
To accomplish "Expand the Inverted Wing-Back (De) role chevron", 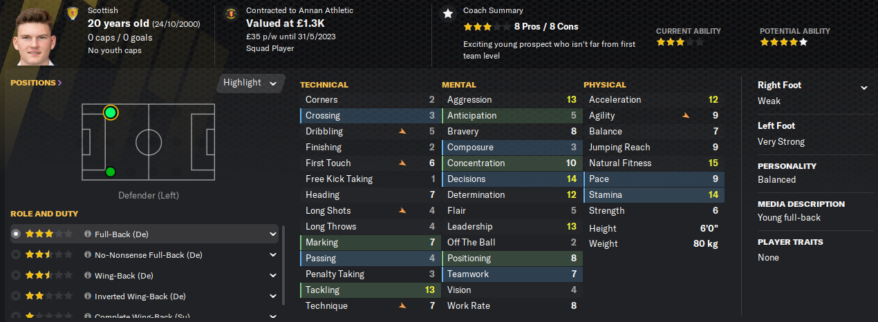I will coord(273,296).
